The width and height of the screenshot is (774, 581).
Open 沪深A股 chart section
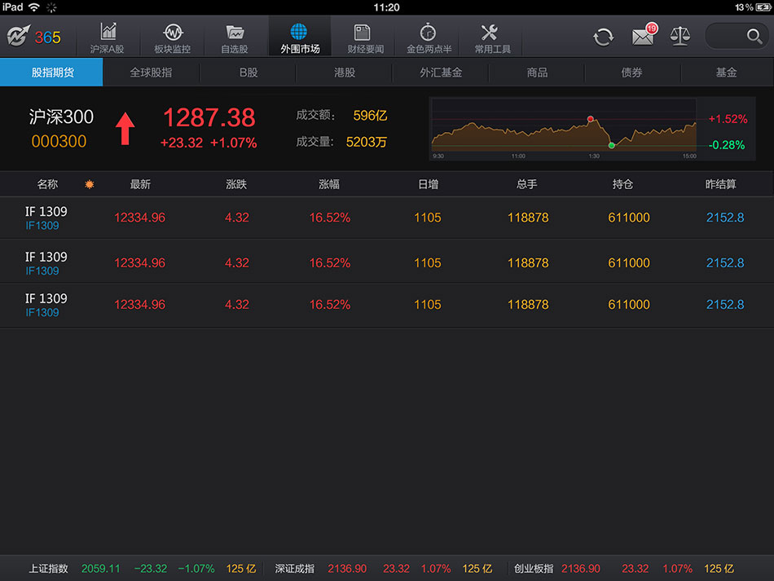107,38
